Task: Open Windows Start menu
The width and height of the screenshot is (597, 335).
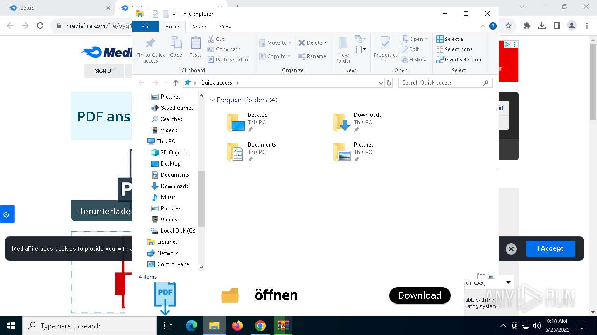Action: [x=11, y=326]
